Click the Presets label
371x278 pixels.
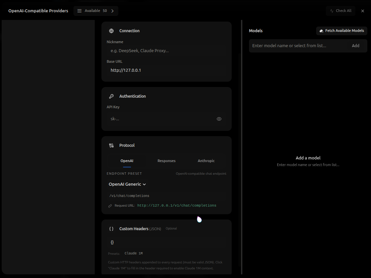(x=114, y=254)
